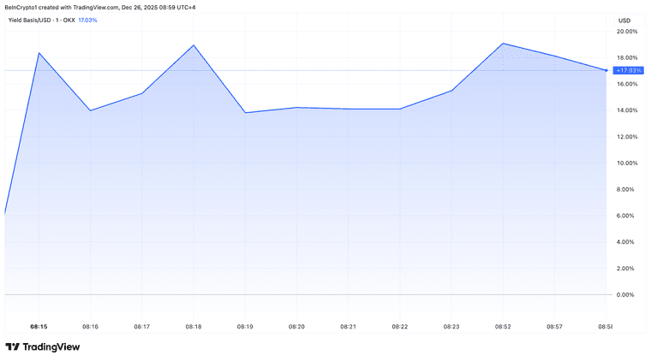Click the 14.00% price axis label

627,110
